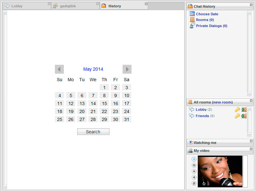This screenshot has height=191, width=256.
Task: Click the key icon for Lobby room
Action: tap(237, 110)
